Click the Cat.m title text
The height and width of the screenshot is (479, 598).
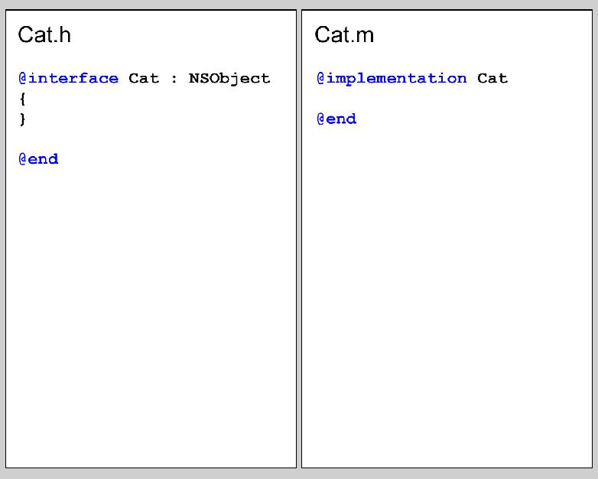coord(344,34)
